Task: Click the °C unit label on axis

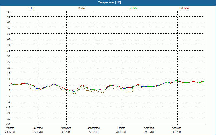Action: [9, 12]
